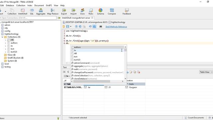Choose aggregate autocomplete suggestion

click(x=98, y=66)
